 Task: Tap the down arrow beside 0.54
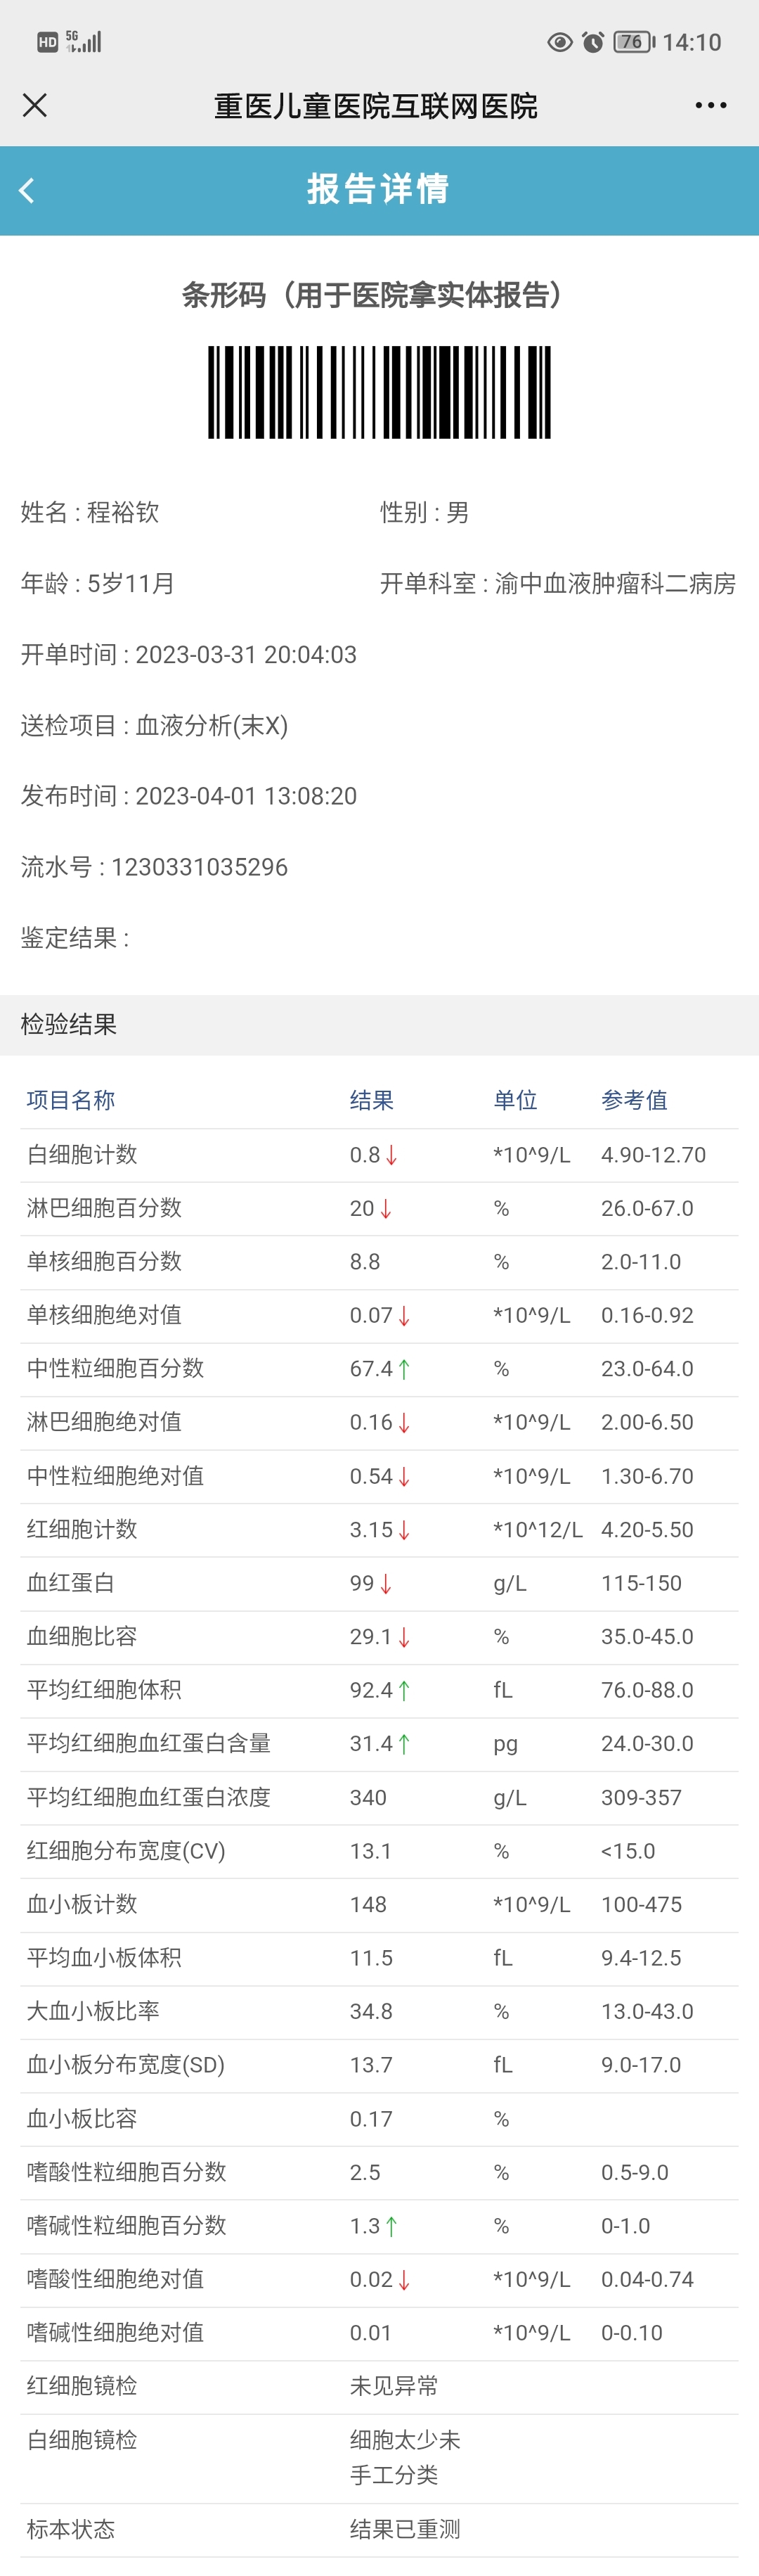[x=405, y=1477]
